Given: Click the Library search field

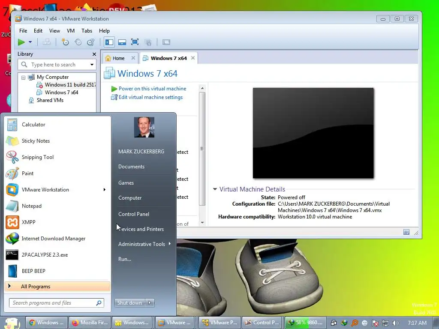Looking at the screenshot, I should point(57,65).
